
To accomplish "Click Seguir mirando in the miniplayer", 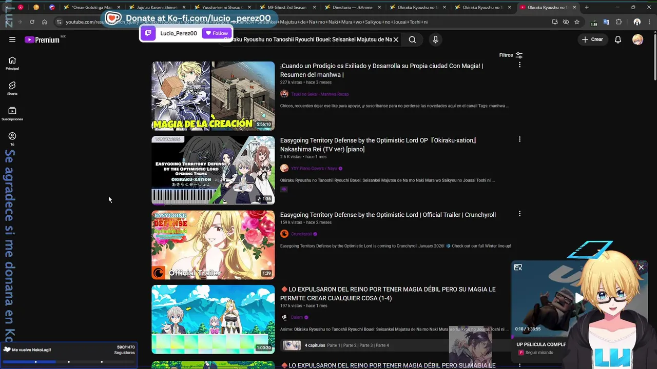I will (x=538, y=353).
